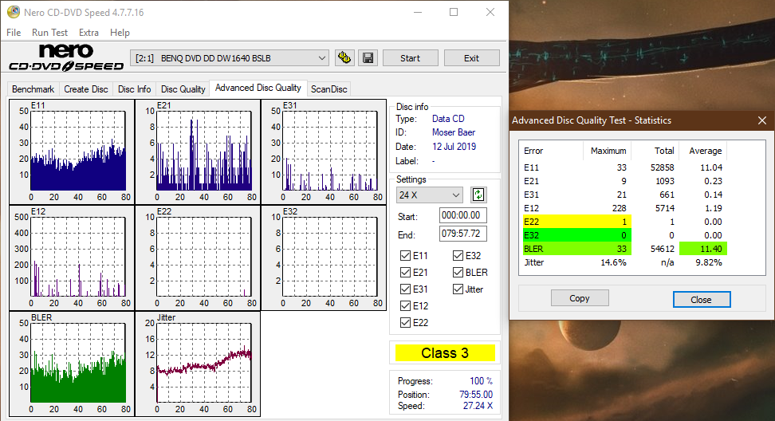Click the Nero app icon in title bar
The image size is (775, 421).
click(x=14, y=12)
